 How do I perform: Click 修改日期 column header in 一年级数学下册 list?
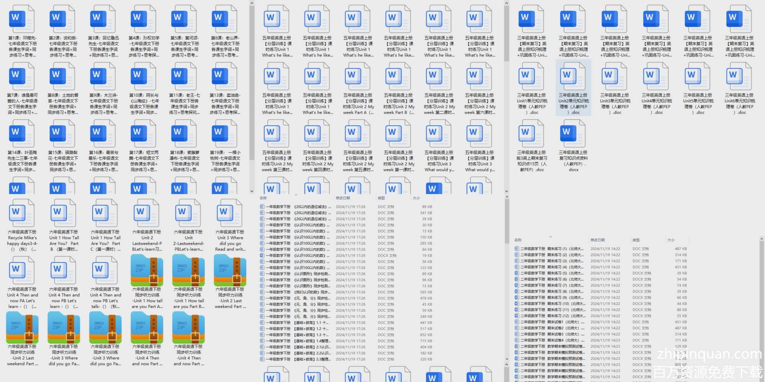tap(343, 198)
